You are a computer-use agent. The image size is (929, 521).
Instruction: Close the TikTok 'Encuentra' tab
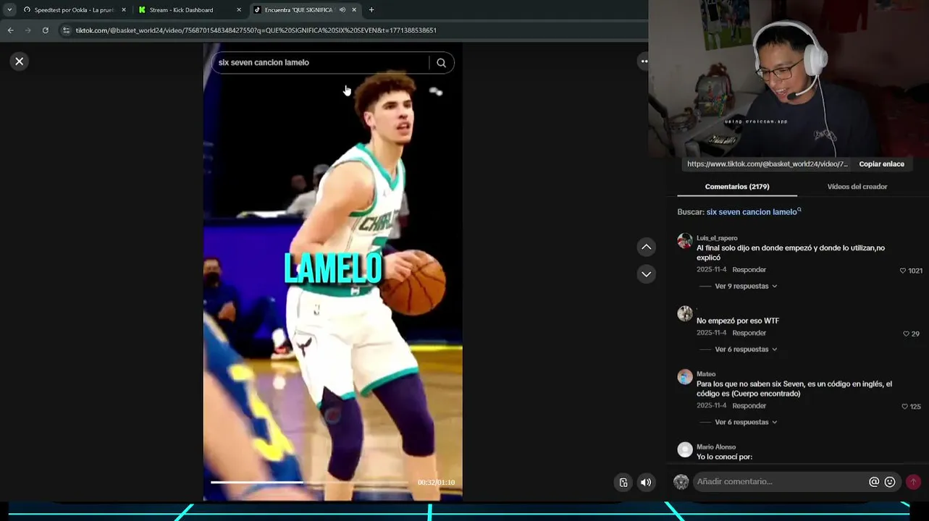click(x=354, y=10)
